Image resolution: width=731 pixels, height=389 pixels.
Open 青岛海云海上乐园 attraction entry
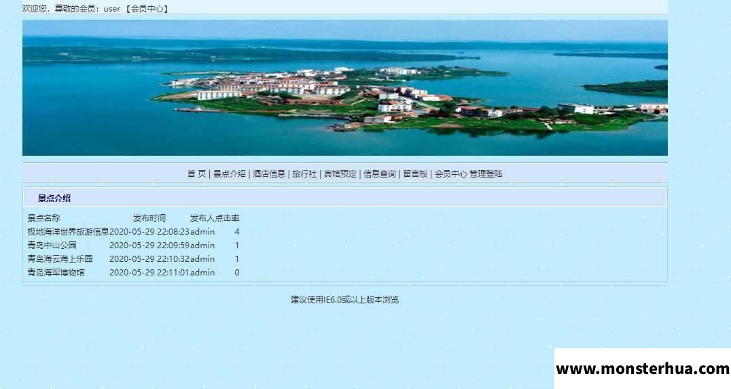(60, 259)
